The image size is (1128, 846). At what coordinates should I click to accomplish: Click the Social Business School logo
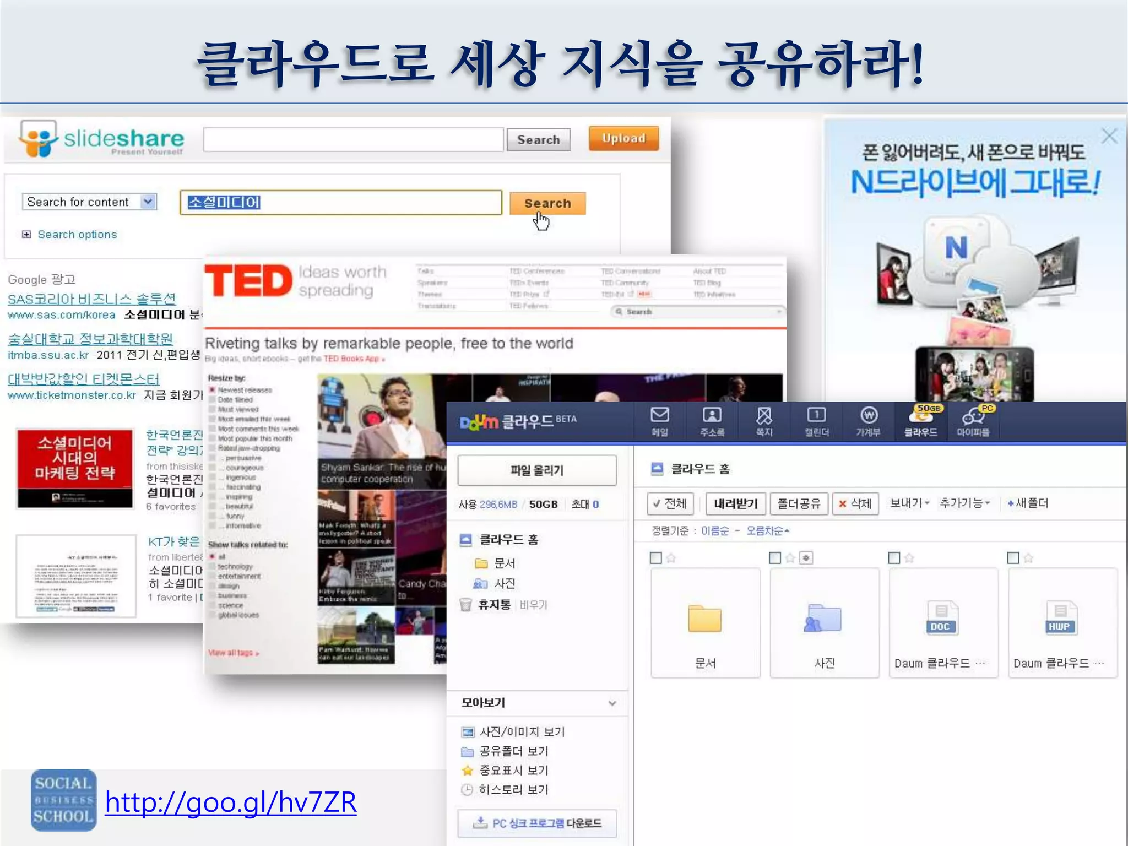[x=64, y=800]
